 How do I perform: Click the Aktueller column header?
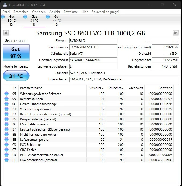96,88
